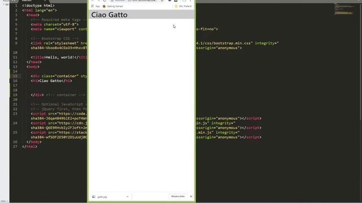Screen dimensions: 362x203
Task: Click the opening body tag on line 13
Action: coord(33,67)
